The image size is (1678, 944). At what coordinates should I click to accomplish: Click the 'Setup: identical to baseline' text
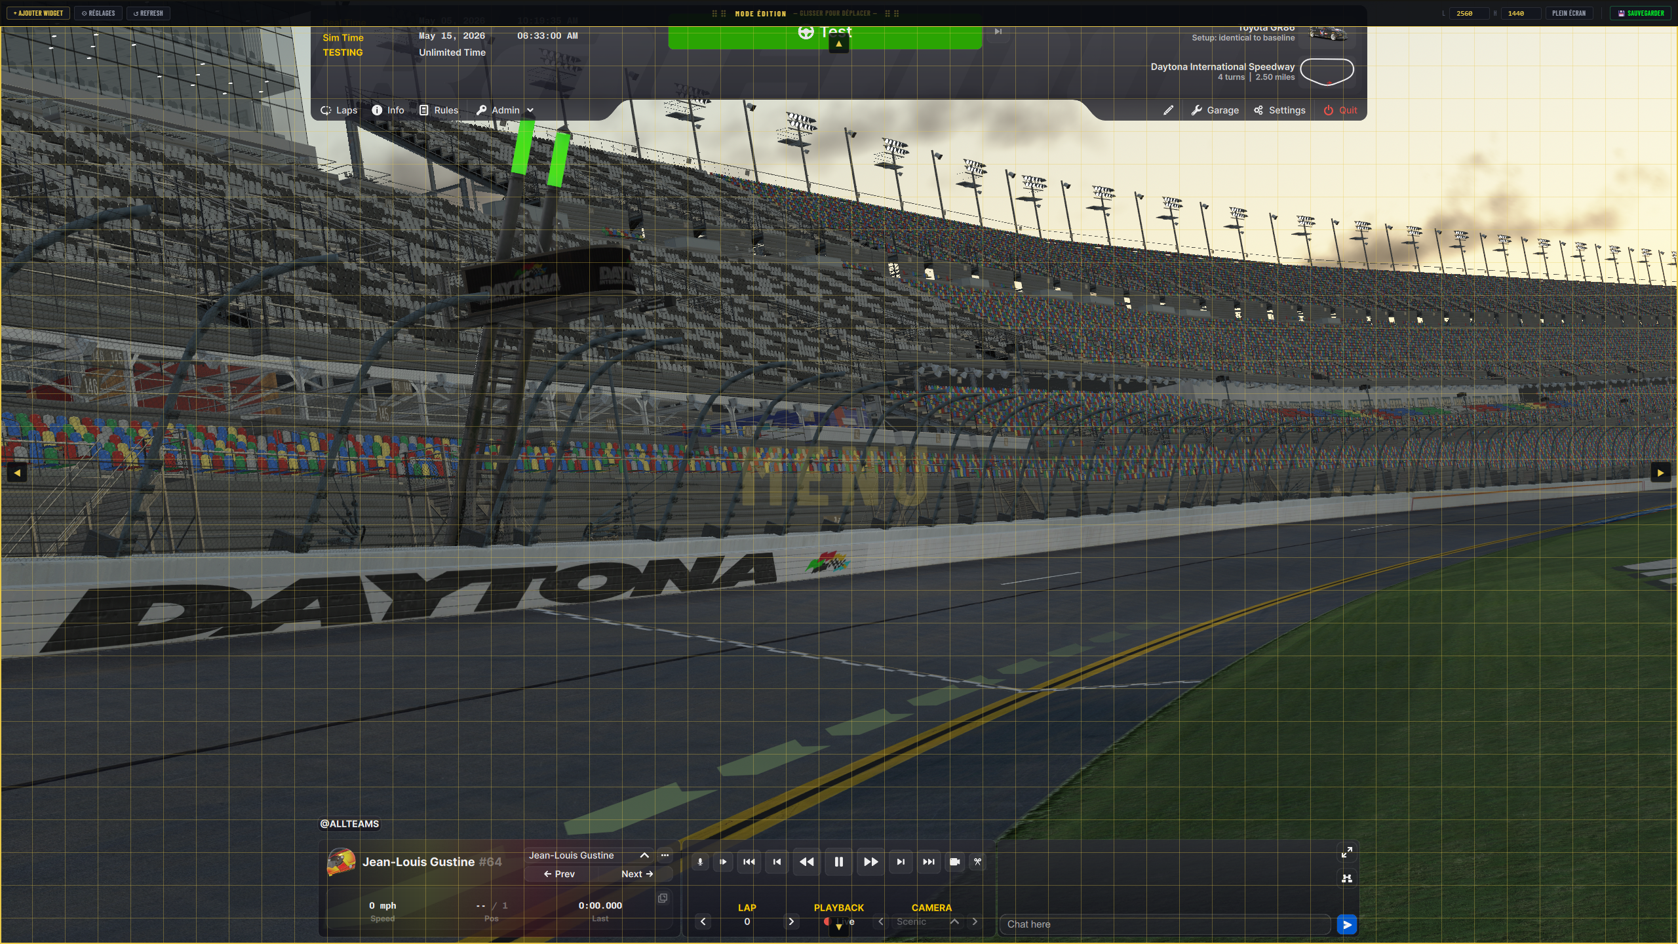(1243, 38)
